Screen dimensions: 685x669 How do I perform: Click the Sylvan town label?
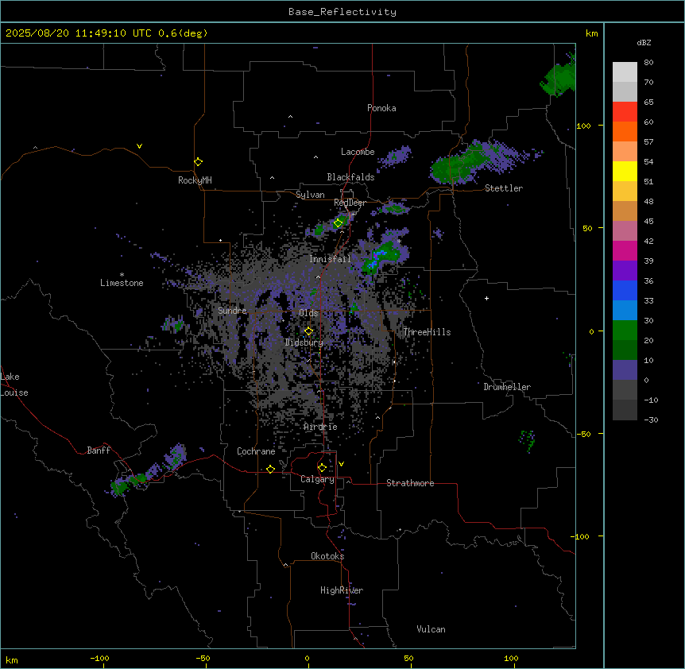(x=310, y=195)
